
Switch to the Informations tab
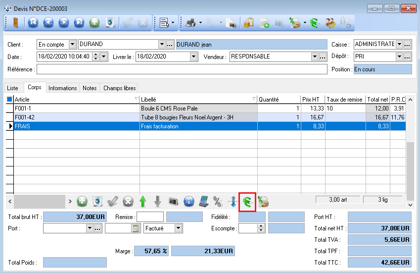point(62,88)
